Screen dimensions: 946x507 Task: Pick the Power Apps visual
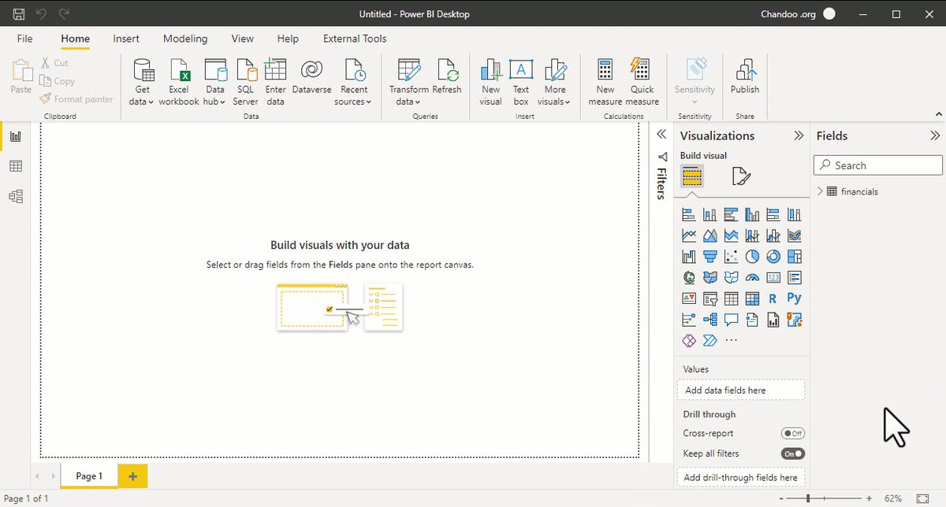point(688,341)
